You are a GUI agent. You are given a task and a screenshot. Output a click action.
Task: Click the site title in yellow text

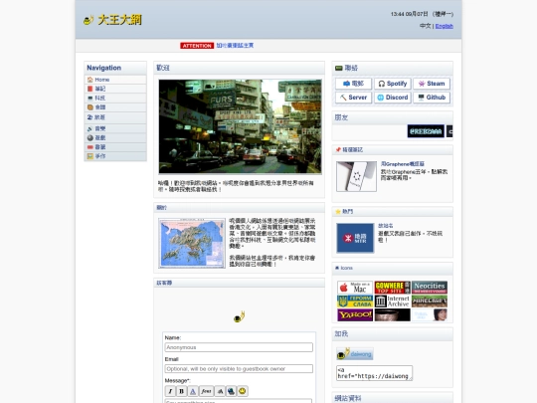pyautogui.click(x=119, y=20)
